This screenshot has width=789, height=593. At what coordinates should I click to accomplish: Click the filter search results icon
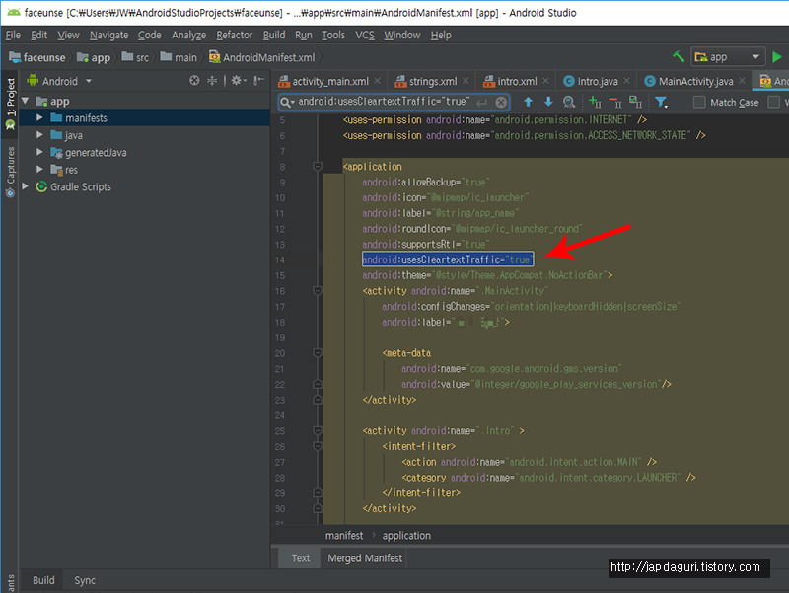pos(661,102)
